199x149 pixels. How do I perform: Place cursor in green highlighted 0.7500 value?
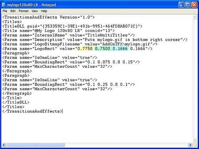pyautogui.click(x=103, y=49)
